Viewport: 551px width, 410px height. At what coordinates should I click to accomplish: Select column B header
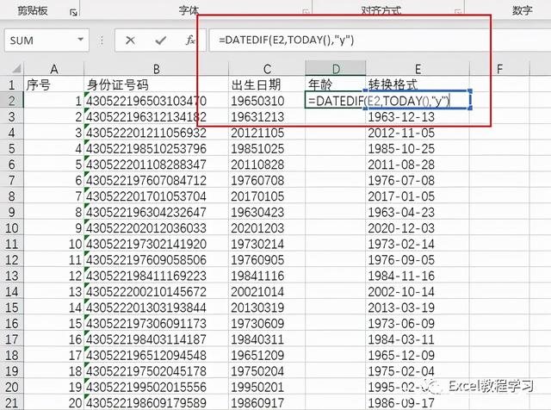[x=157, y=69]
